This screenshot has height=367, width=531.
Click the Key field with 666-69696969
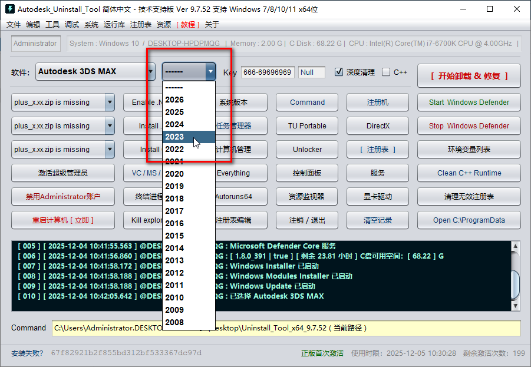pos(268,72)
